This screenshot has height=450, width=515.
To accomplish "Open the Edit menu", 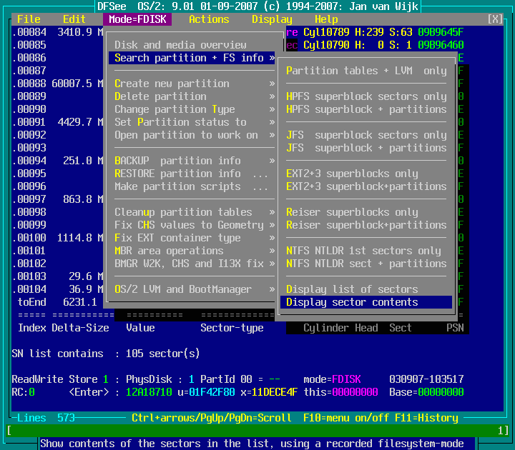I will [74, 19].
